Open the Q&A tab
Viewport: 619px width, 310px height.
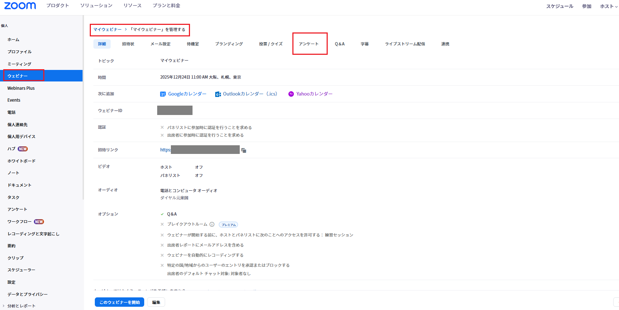[340, 44]
